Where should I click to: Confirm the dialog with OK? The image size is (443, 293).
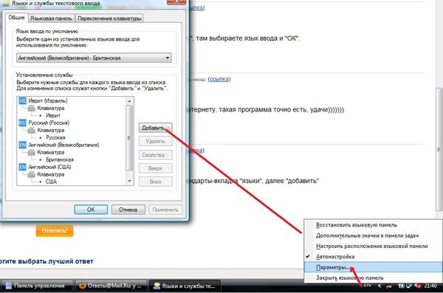coord(91,210)
